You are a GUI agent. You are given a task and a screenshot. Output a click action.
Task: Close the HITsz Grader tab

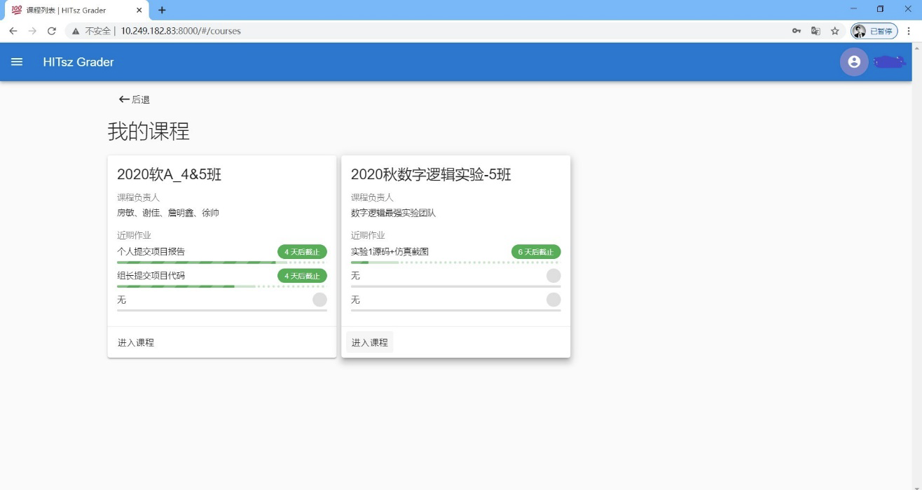[139, 10]
